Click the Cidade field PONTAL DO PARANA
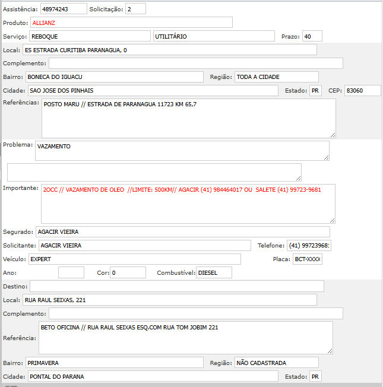This screenshot has width=383, height=387. point(153,376)
